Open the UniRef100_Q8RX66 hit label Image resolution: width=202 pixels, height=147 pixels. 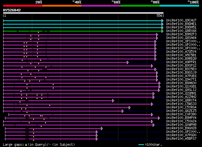(181, 31)
